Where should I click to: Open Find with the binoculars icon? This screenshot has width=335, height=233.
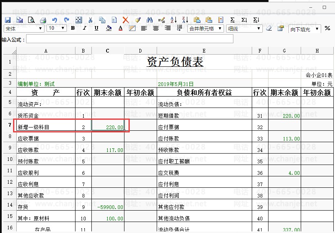(x=150, y=20)
